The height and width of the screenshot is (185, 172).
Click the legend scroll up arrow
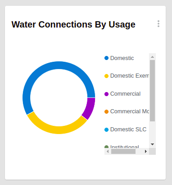(x=152, y=57)
